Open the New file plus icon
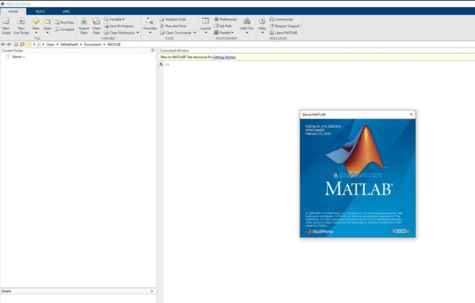This screenshot has height=303, width=475. tap(36, 21)
